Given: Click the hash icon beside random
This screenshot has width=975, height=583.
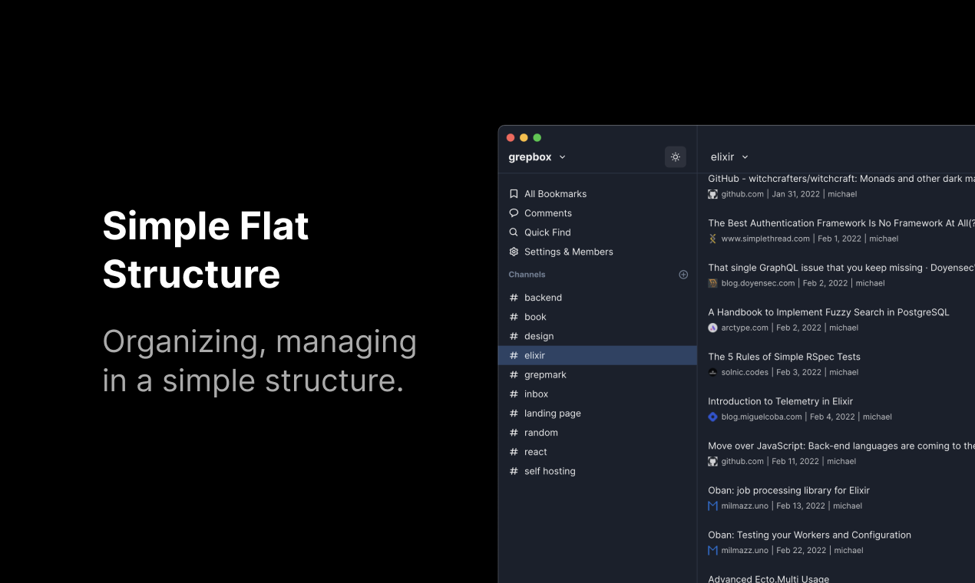Looking at the screenshot, I should (514, 433).
